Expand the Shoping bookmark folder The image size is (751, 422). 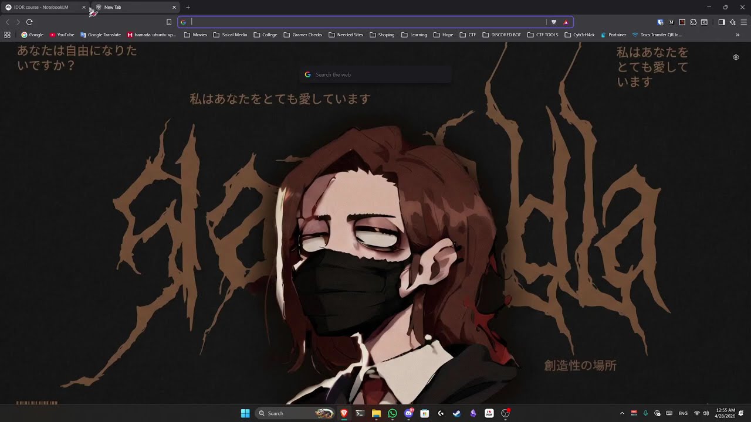click(382, 35)
